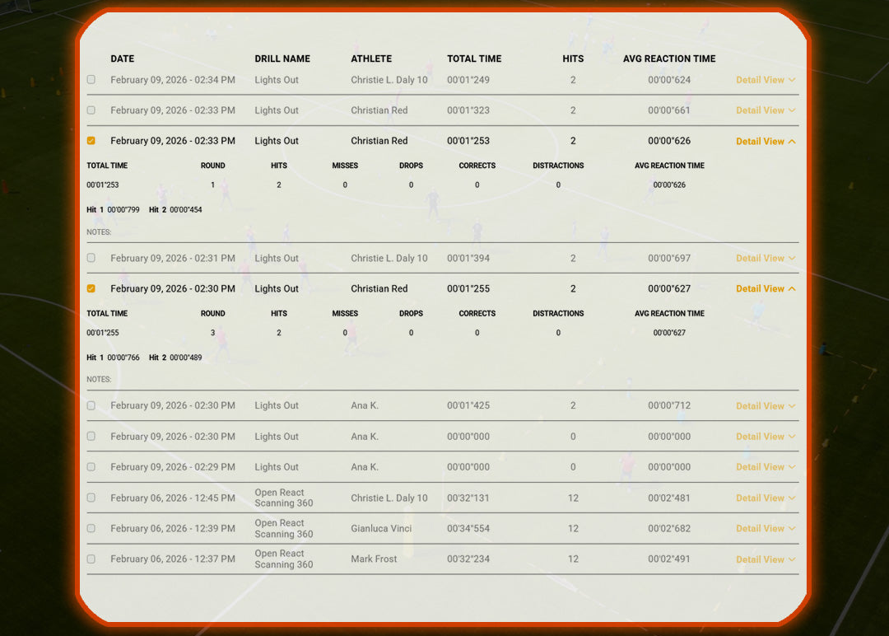889x636 pixels.
Task: Click the DATE column header
Action: pyautogui.click(x=122, y=58)
